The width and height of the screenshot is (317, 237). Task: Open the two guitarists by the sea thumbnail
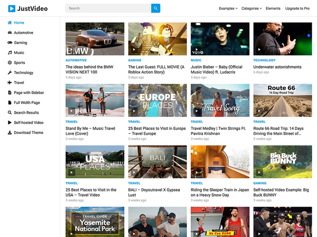pos(158,222)
